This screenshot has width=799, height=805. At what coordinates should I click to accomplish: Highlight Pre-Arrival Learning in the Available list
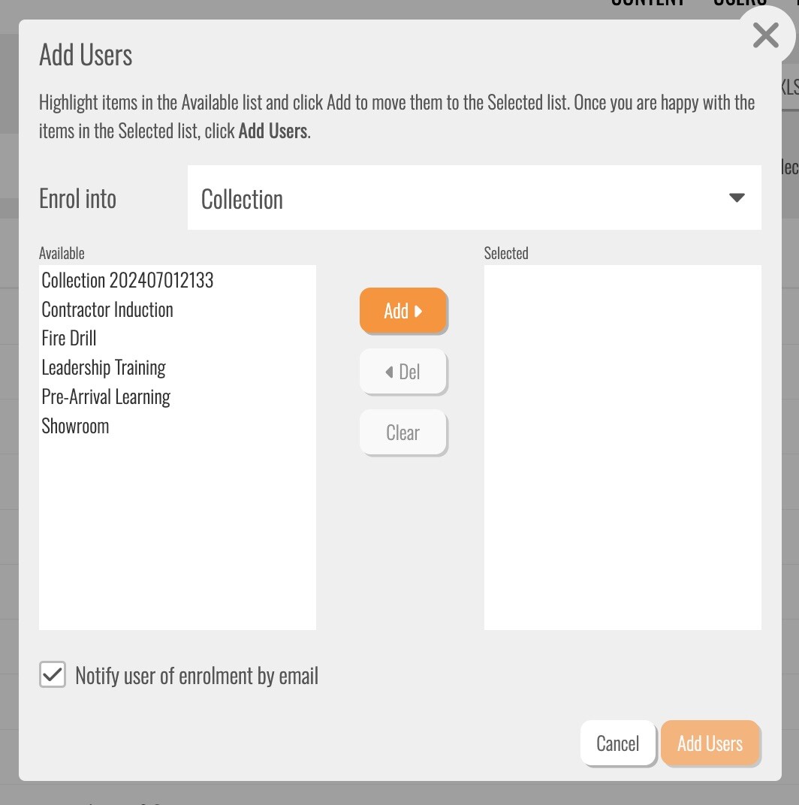coord(106,397)
